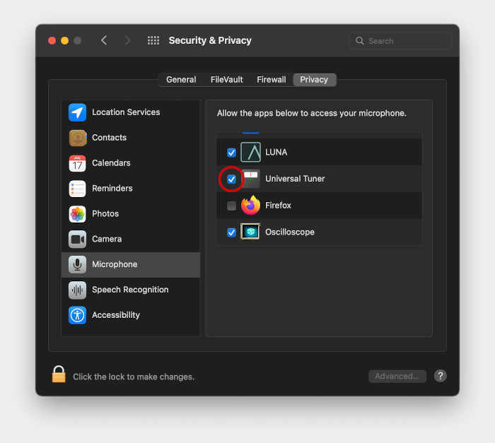Click the Advanced... button

(x=397, y=377)
